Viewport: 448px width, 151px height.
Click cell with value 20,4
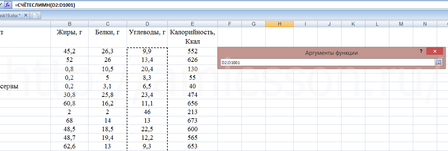(x=147, y=69)
